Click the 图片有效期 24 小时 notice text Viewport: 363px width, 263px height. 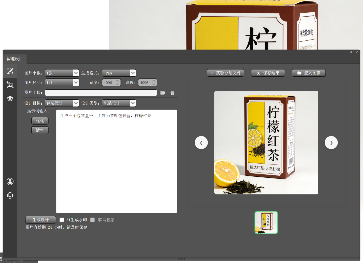[56, 227]
